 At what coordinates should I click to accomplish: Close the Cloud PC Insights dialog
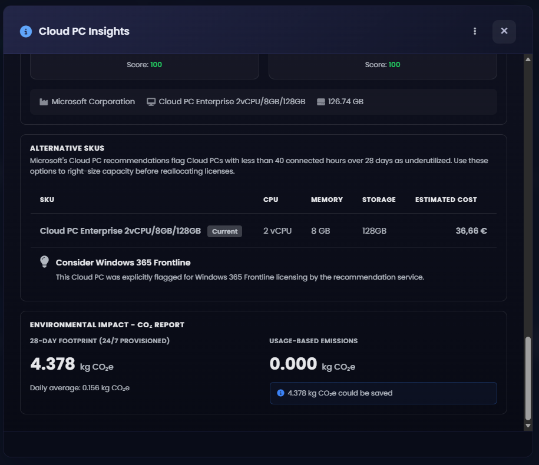click(x=504, y=31)
